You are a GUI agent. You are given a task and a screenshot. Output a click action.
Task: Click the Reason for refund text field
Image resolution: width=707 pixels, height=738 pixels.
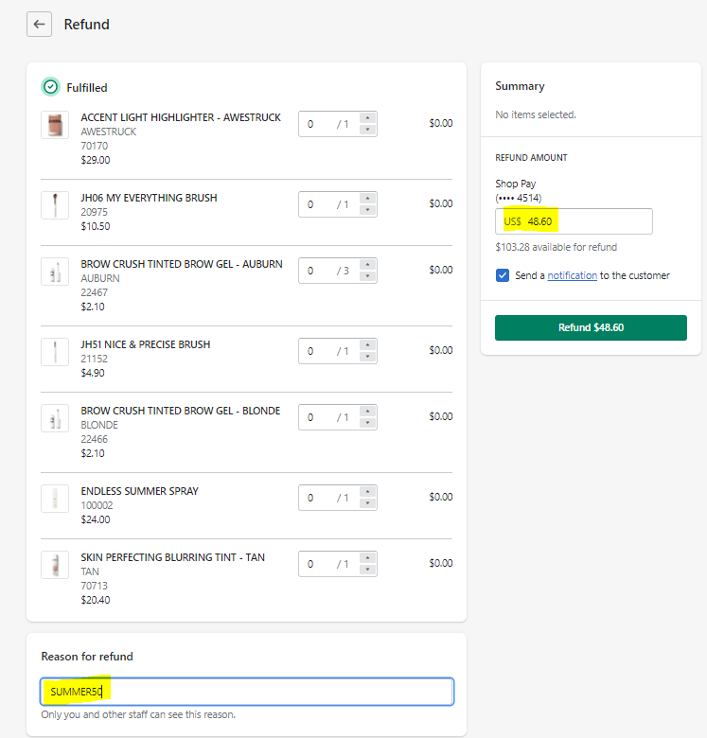tap(247, 692)
